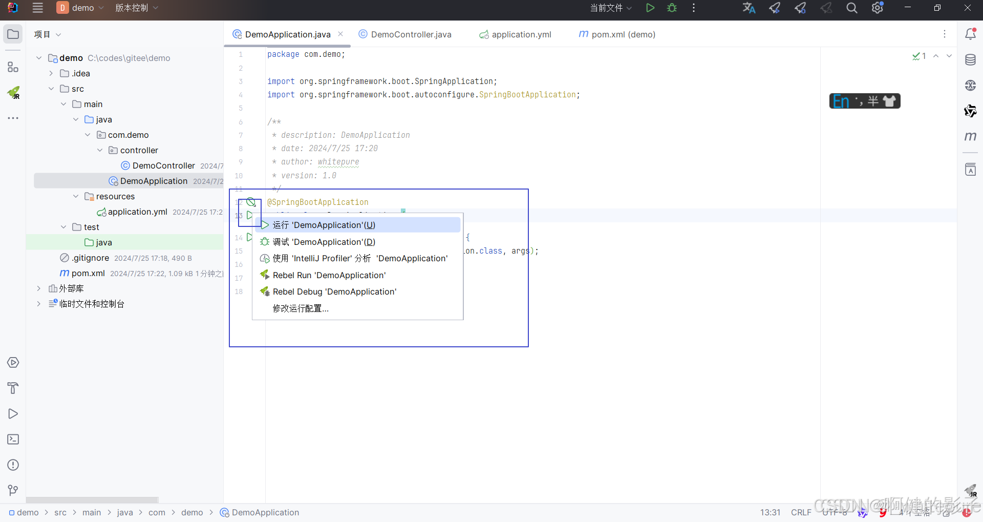Open IDE settings gear
983x522 pixels.
coord(878,8)
